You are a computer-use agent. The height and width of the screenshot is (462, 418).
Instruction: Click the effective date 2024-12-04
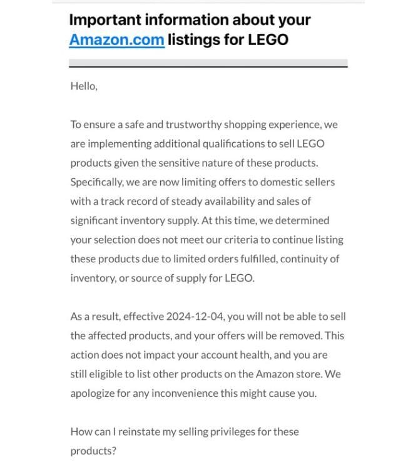pos(196,316)
